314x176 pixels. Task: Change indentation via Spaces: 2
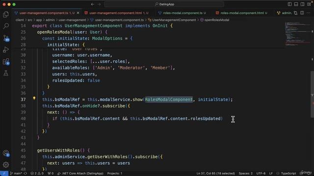pyautogui.click(x=245, y=174)
